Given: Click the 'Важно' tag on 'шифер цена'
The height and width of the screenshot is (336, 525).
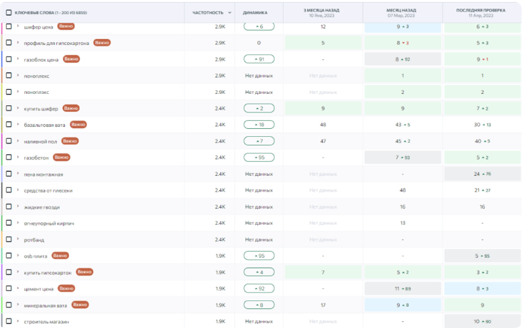Looking at the screenshot, I should (x=66, y=26).
